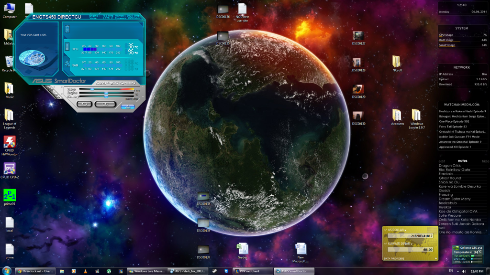Open Windows Media Player taskbar icon
This screenshot has width=490, height=275.
pyautogui.click(x=74, y=271)
